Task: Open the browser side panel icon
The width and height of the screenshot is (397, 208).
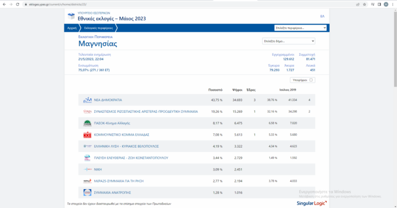Action: [379, 5]
